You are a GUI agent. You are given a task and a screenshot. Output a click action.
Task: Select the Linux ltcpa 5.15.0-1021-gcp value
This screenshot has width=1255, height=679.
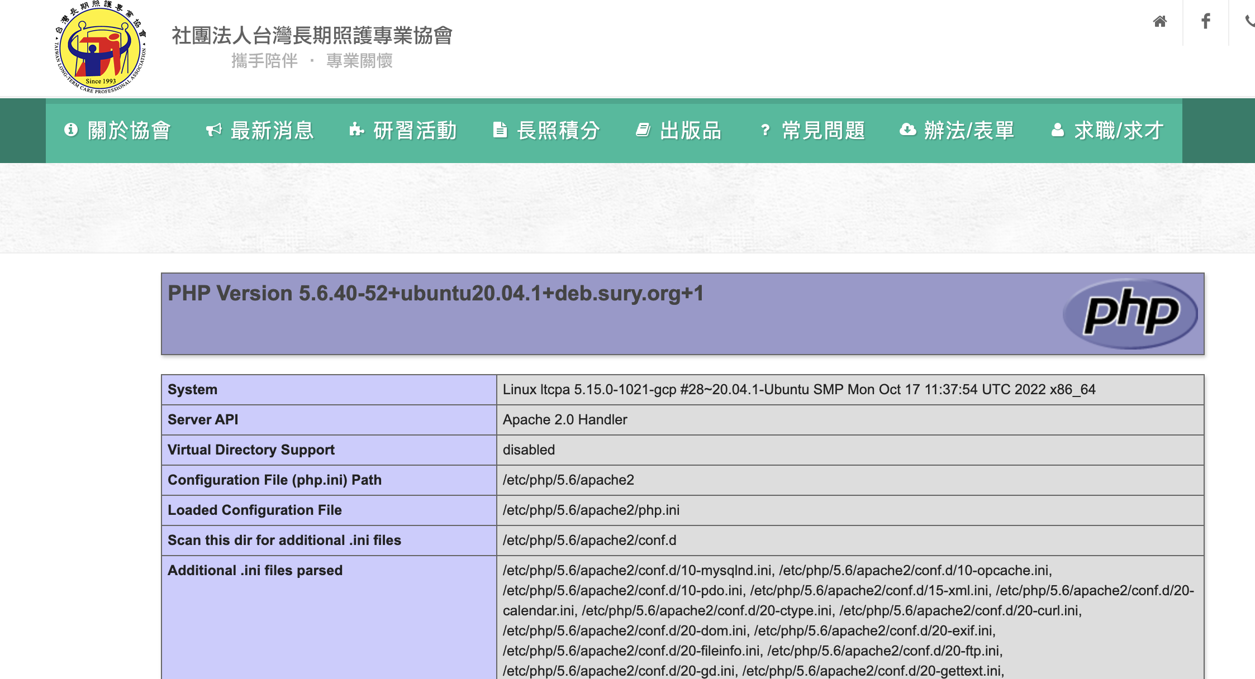pos(799,389)
